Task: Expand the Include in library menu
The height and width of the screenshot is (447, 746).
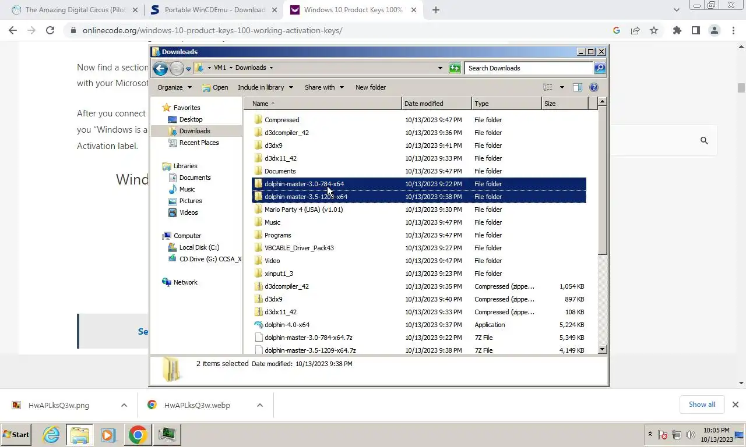Action: [x=265, y=87]
